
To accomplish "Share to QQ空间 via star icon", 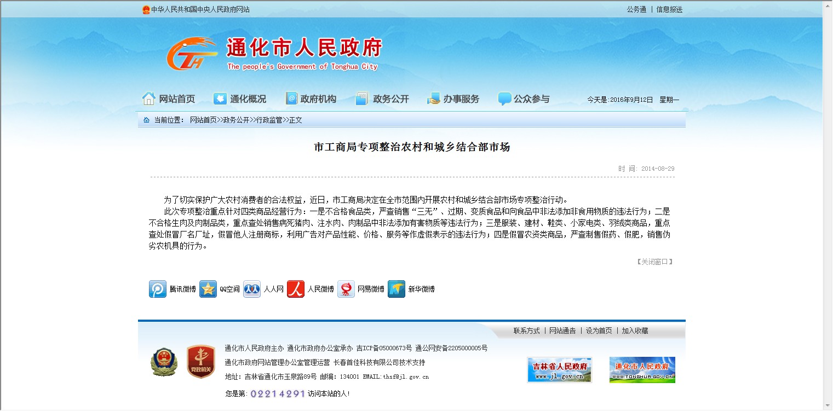I will click(x=208, y=289).
